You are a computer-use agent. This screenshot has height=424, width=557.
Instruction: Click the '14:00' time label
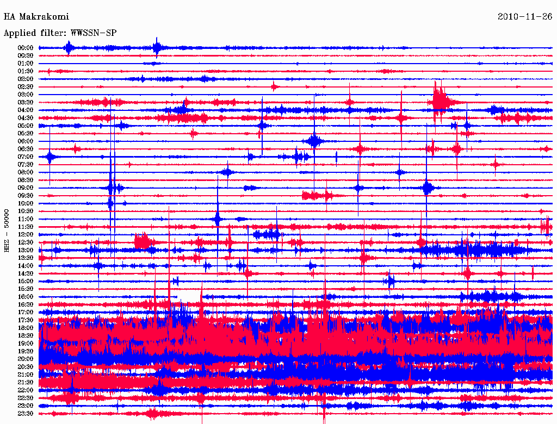(26, 266)
